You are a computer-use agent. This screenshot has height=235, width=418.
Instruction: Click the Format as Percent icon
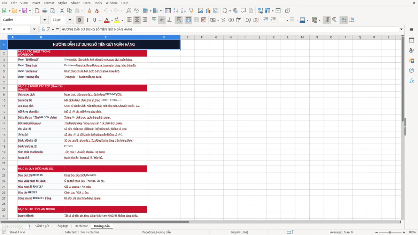[223, 20]
